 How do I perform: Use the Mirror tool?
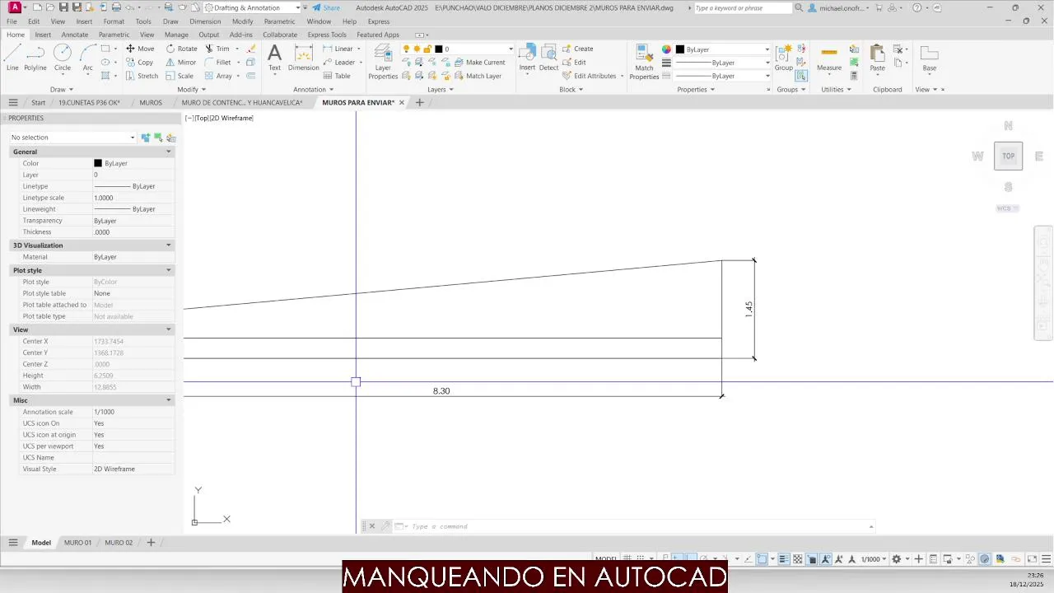coord(181,62)
